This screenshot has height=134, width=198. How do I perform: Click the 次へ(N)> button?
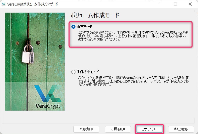[149, 129]
